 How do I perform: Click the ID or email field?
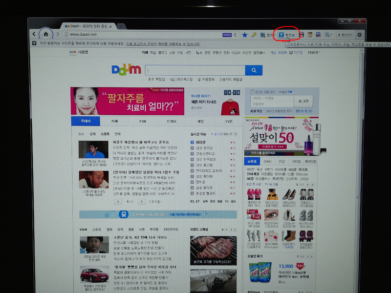click(x=272, y=98)
